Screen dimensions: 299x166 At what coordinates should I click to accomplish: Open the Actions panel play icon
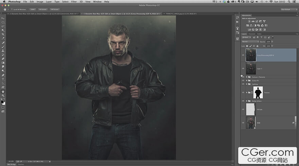tap(238, 22)
